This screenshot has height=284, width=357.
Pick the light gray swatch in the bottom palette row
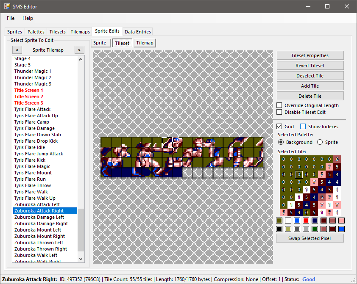click(x=306, y=229)
